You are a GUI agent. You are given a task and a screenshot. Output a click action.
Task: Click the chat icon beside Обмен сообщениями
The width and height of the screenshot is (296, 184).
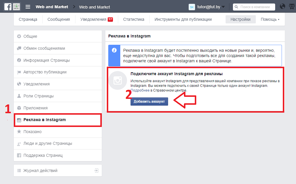19,48
